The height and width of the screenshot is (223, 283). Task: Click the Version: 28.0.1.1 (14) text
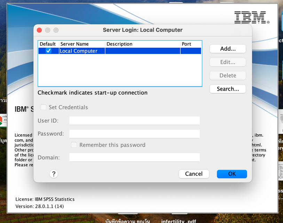(40, 206)
